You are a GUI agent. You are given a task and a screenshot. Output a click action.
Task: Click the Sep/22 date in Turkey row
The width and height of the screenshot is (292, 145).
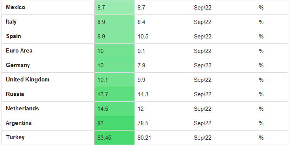pos(203,138)
